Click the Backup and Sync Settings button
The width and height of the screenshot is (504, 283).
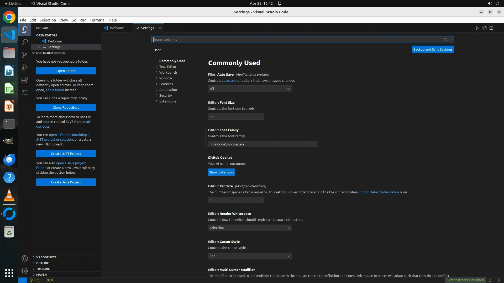433,49
